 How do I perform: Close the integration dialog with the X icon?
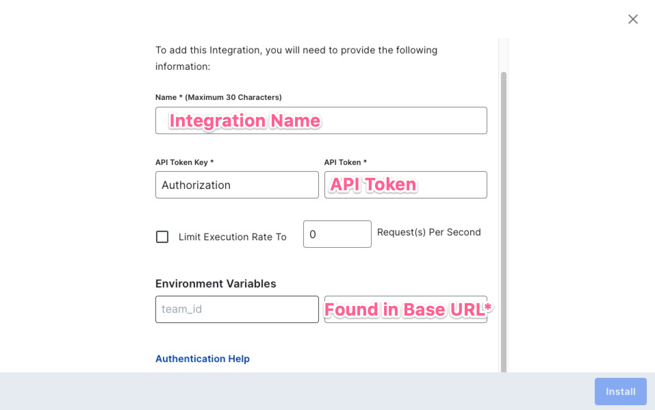pyautogui.click(x=632, y=19)
